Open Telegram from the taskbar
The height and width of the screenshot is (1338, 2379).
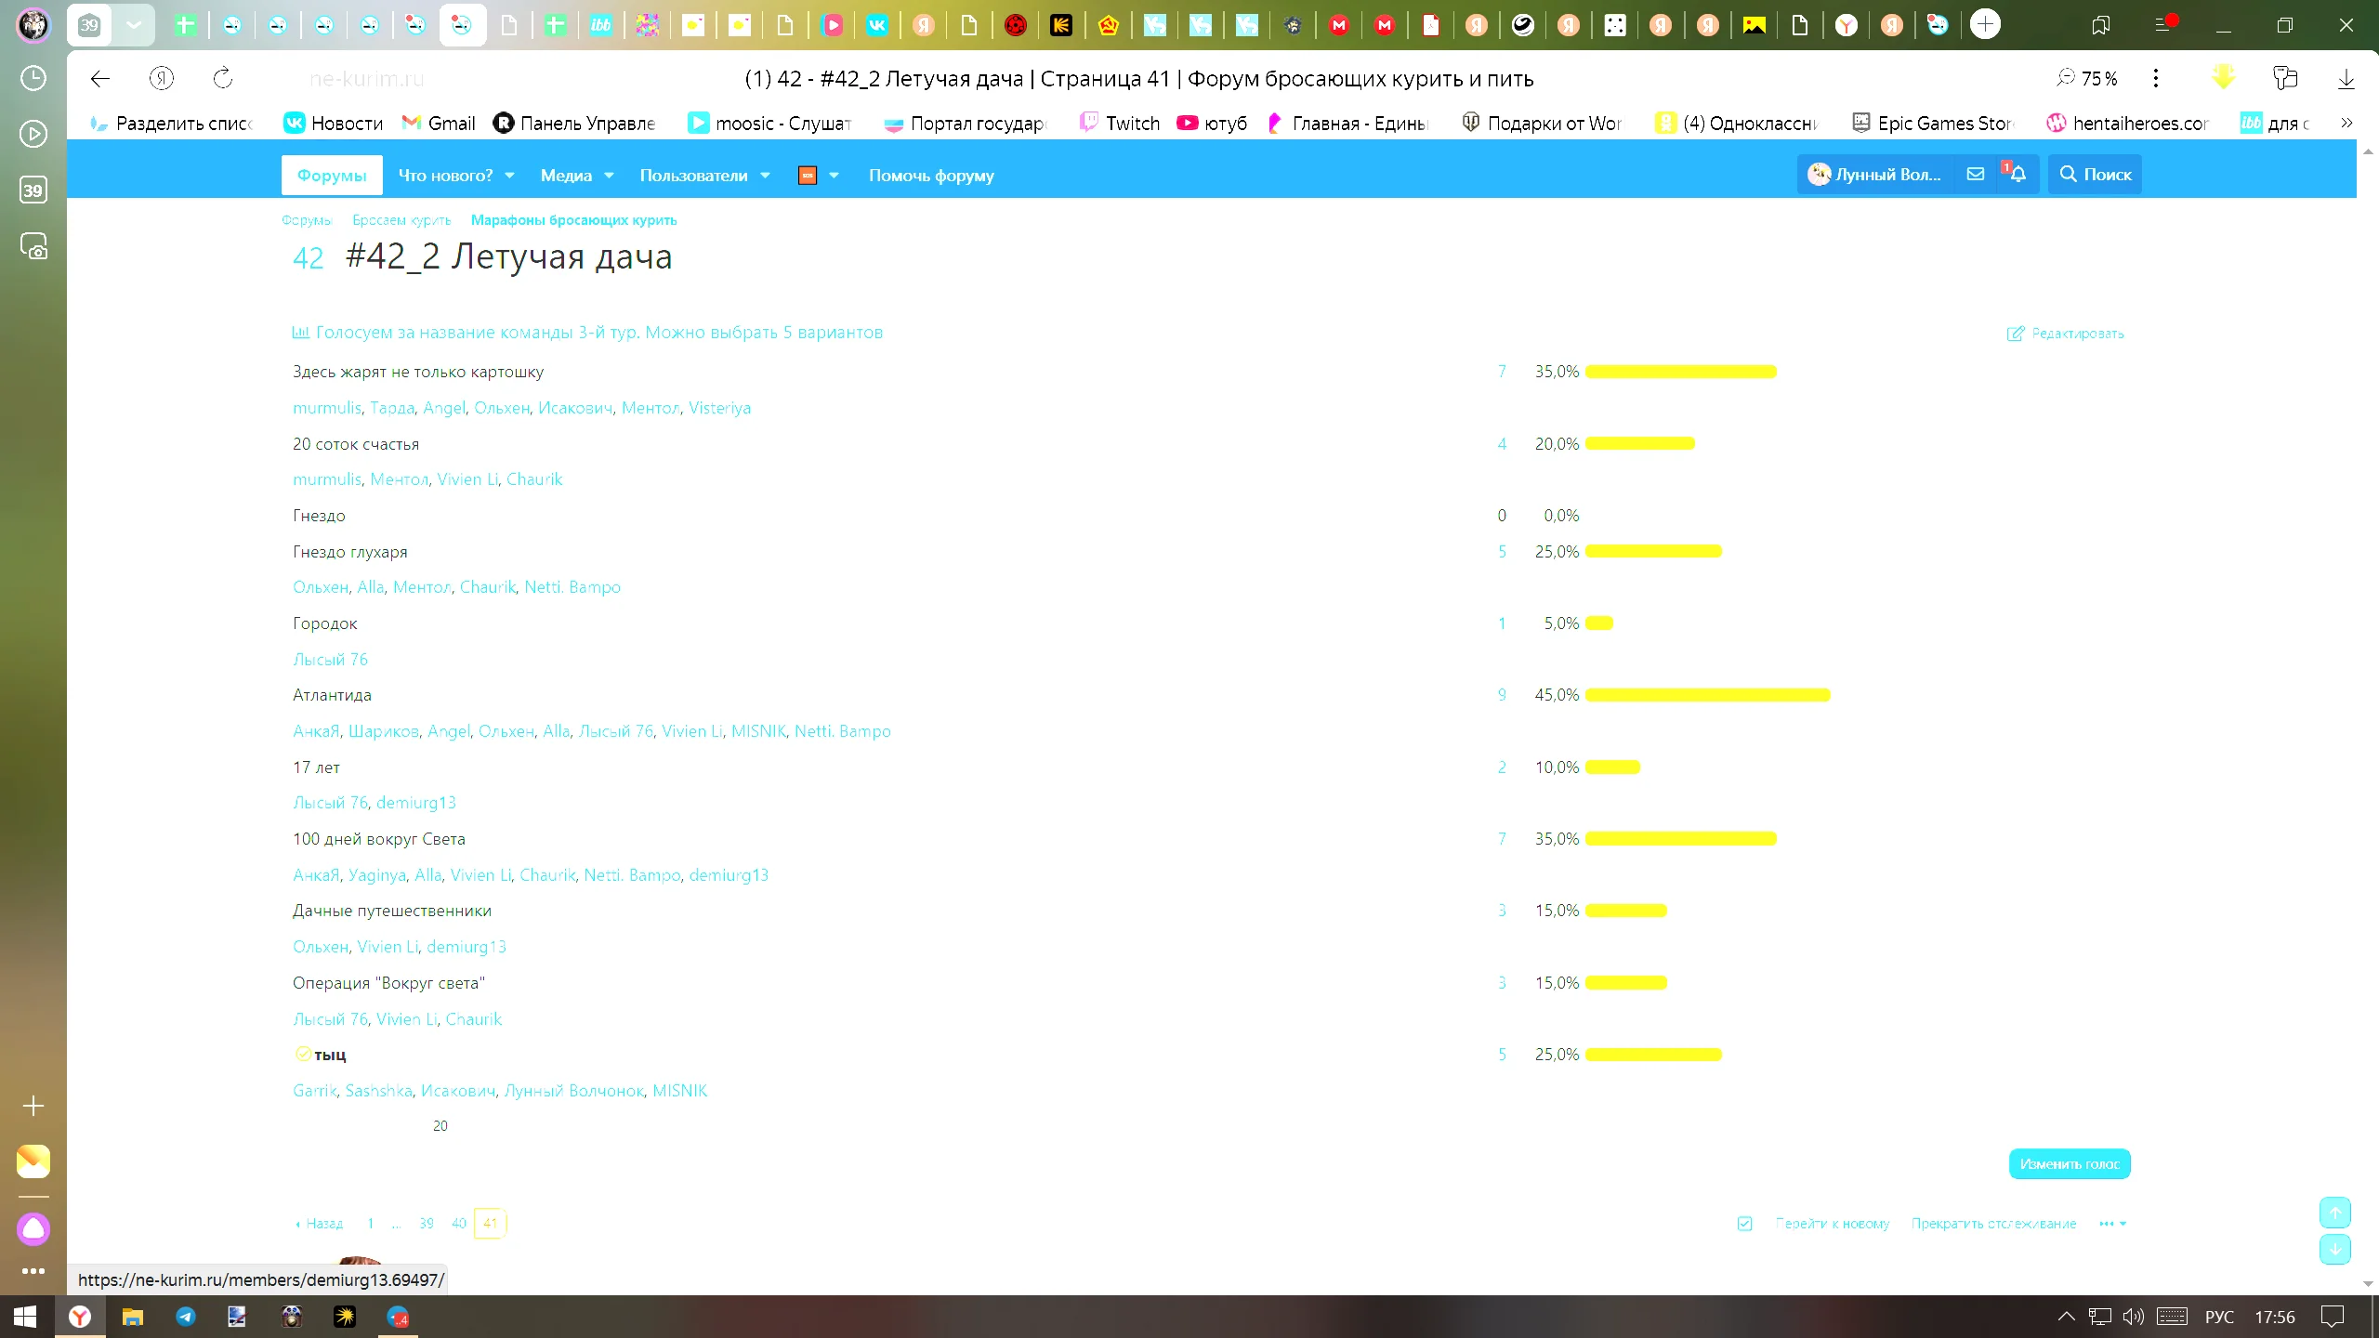click(186, 1317)
